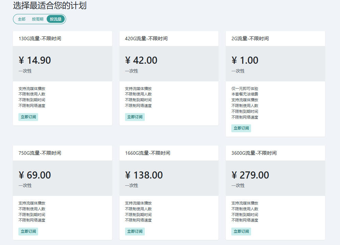Open the 1660G流量-不限时间 plan title

(148, 153)
